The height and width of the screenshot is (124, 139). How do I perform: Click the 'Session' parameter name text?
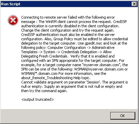click(x=93, y=82)
